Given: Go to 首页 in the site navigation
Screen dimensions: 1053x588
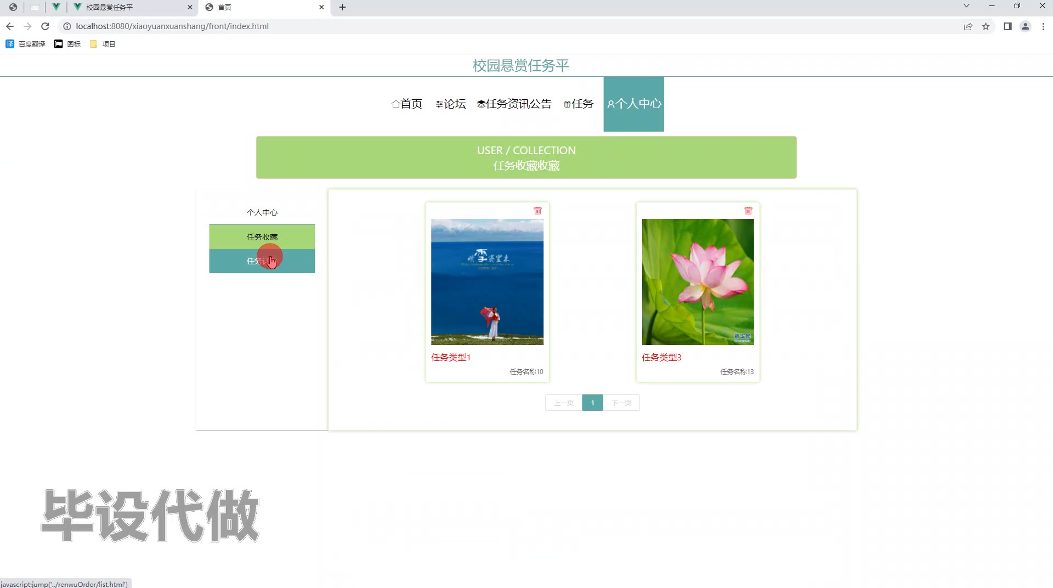Looking at the screenshot, I should point(407,104).
